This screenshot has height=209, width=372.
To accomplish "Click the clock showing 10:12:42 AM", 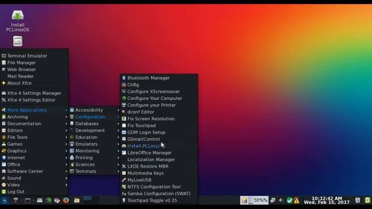I will click(x=327, y=200).
